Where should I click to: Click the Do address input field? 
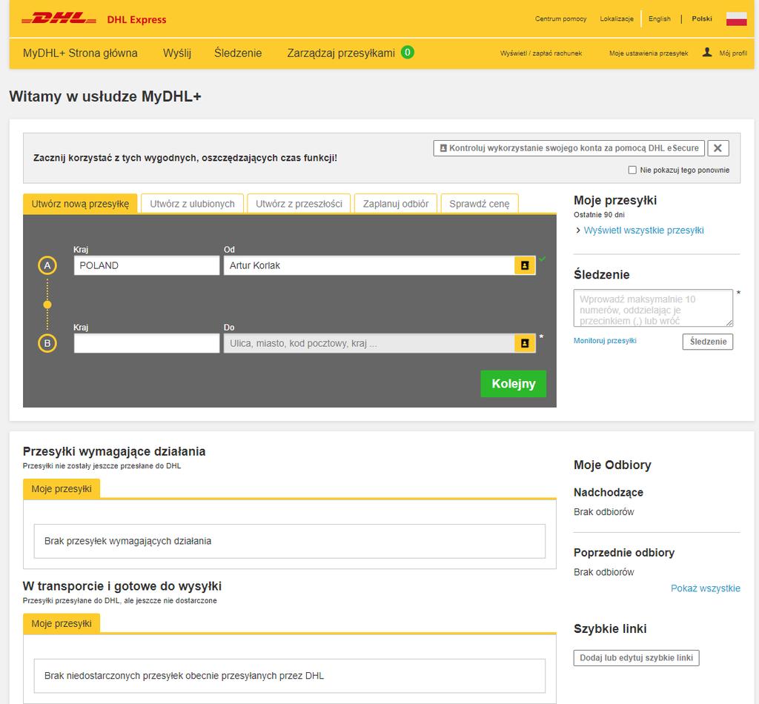click(x=369, y=344)
